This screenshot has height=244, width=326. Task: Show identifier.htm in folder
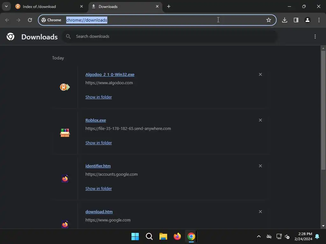coord(99,188)
